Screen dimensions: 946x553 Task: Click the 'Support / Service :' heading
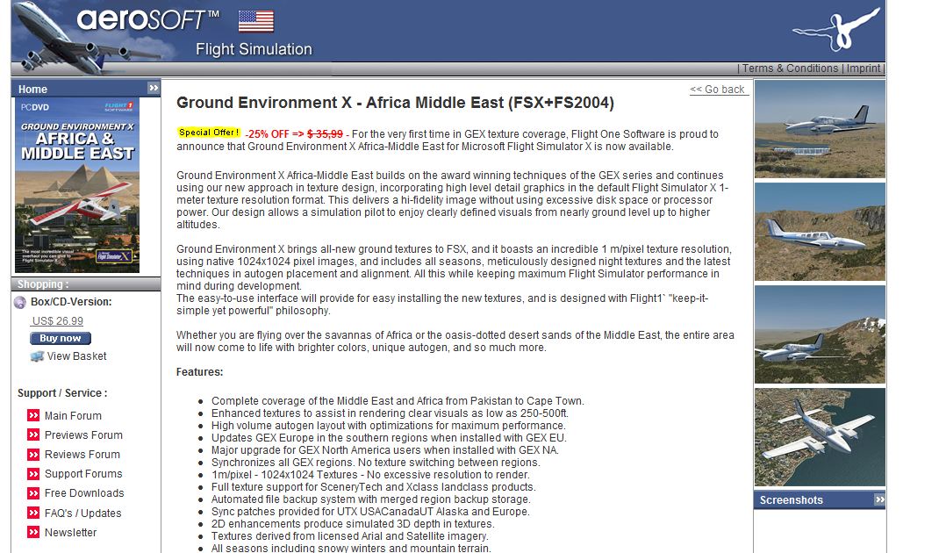point(62,393)
